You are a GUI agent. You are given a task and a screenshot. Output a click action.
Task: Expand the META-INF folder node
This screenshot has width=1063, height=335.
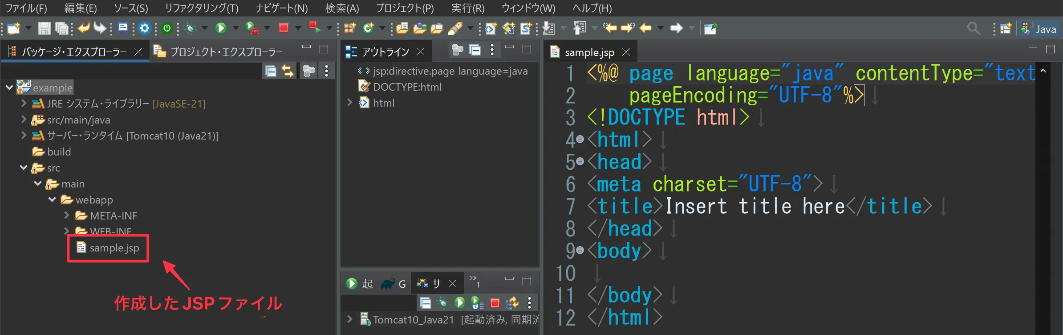point(66,215)
